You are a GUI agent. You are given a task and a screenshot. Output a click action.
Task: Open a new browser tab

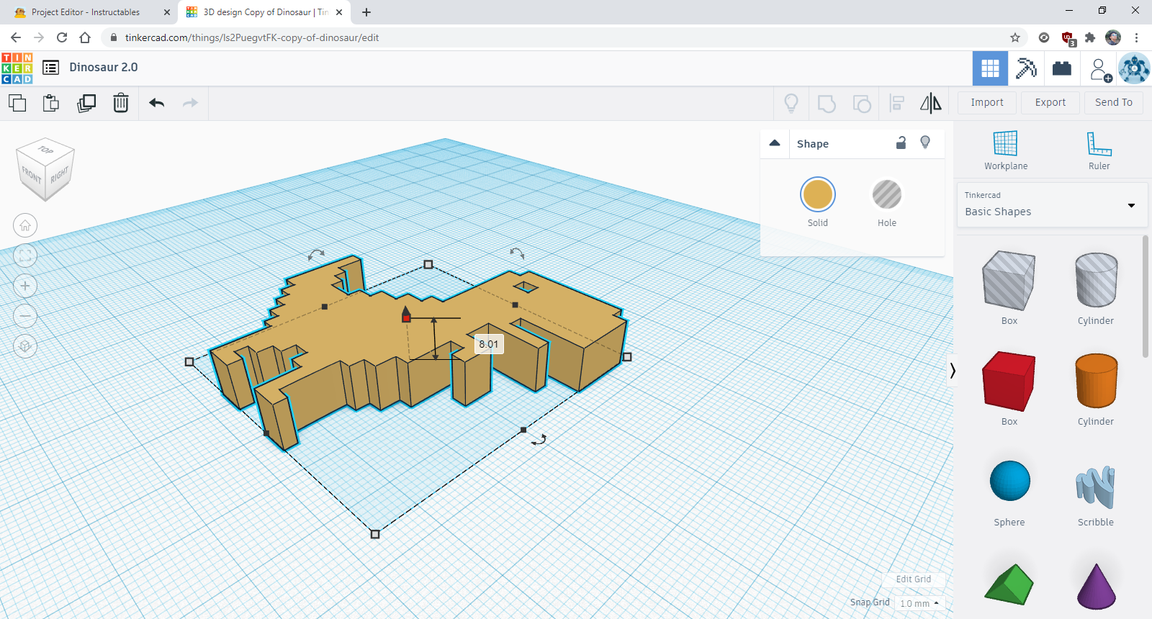tap(366, 12)
